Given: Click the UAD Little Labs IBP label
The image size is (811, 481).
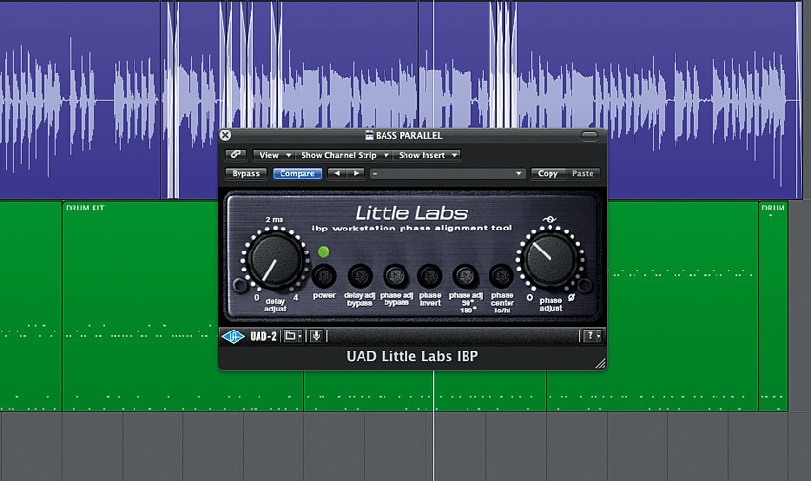Looking at the screenshot, I should [412, 356].
